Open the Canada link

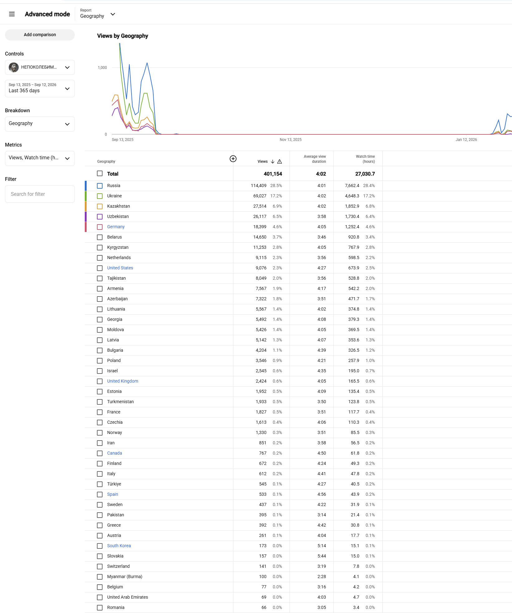point(114,453)
